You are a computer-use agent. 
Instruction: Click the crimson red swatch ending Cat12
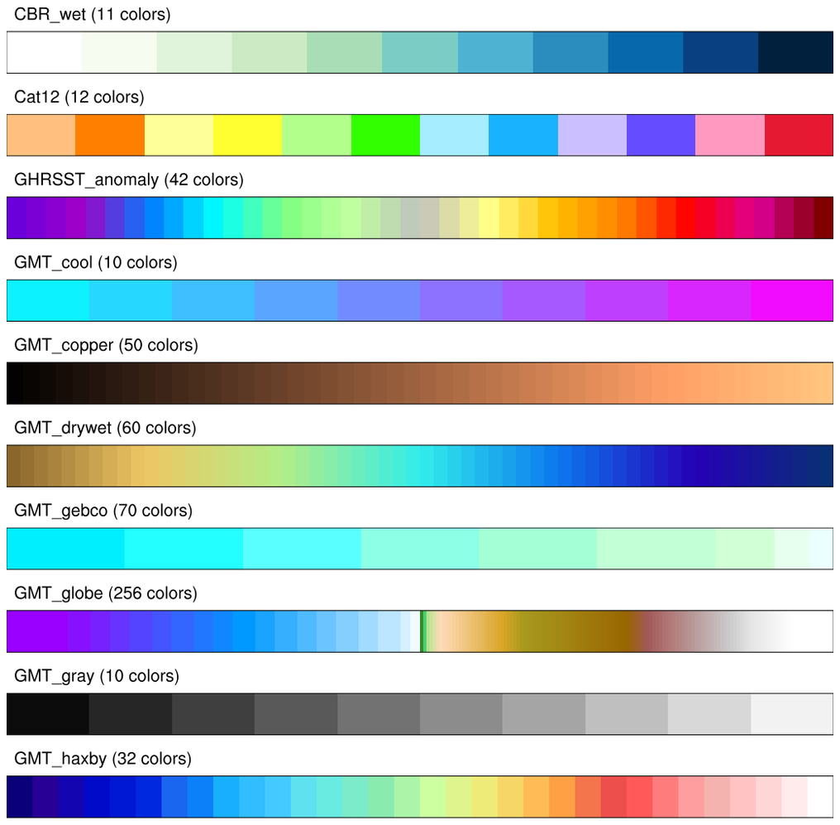(799, 136)
